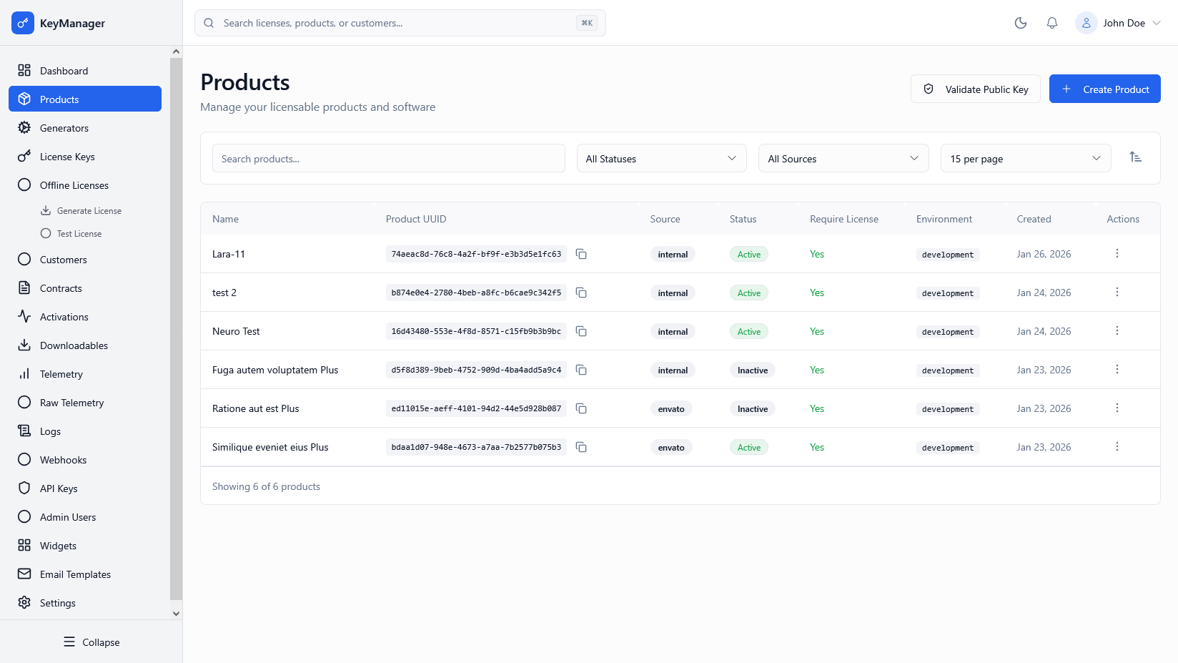The height and width of the screenshot is (663, 1178).
Task: Click the notification bell icon
Action: coord(1051,22)
